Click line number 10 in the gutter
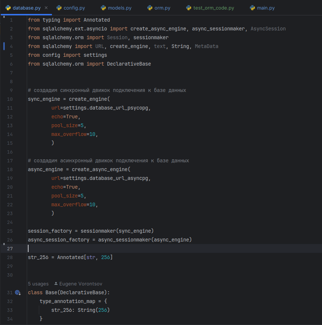The image size is (322, 325). point(10,99)
